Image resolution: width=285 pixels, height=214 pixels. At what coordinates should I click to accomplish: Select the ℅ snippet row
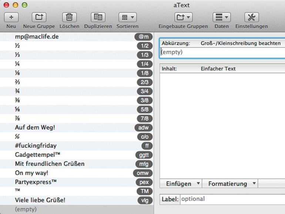click(76, 137)
